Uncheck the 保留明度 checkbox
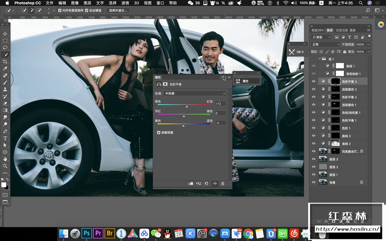386x241 pixels. pos(159,132)
